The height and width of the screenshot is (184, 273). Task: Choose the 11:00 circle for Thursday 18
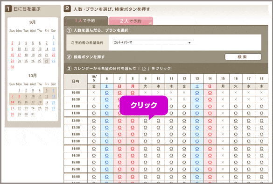(x=261, y=106)
